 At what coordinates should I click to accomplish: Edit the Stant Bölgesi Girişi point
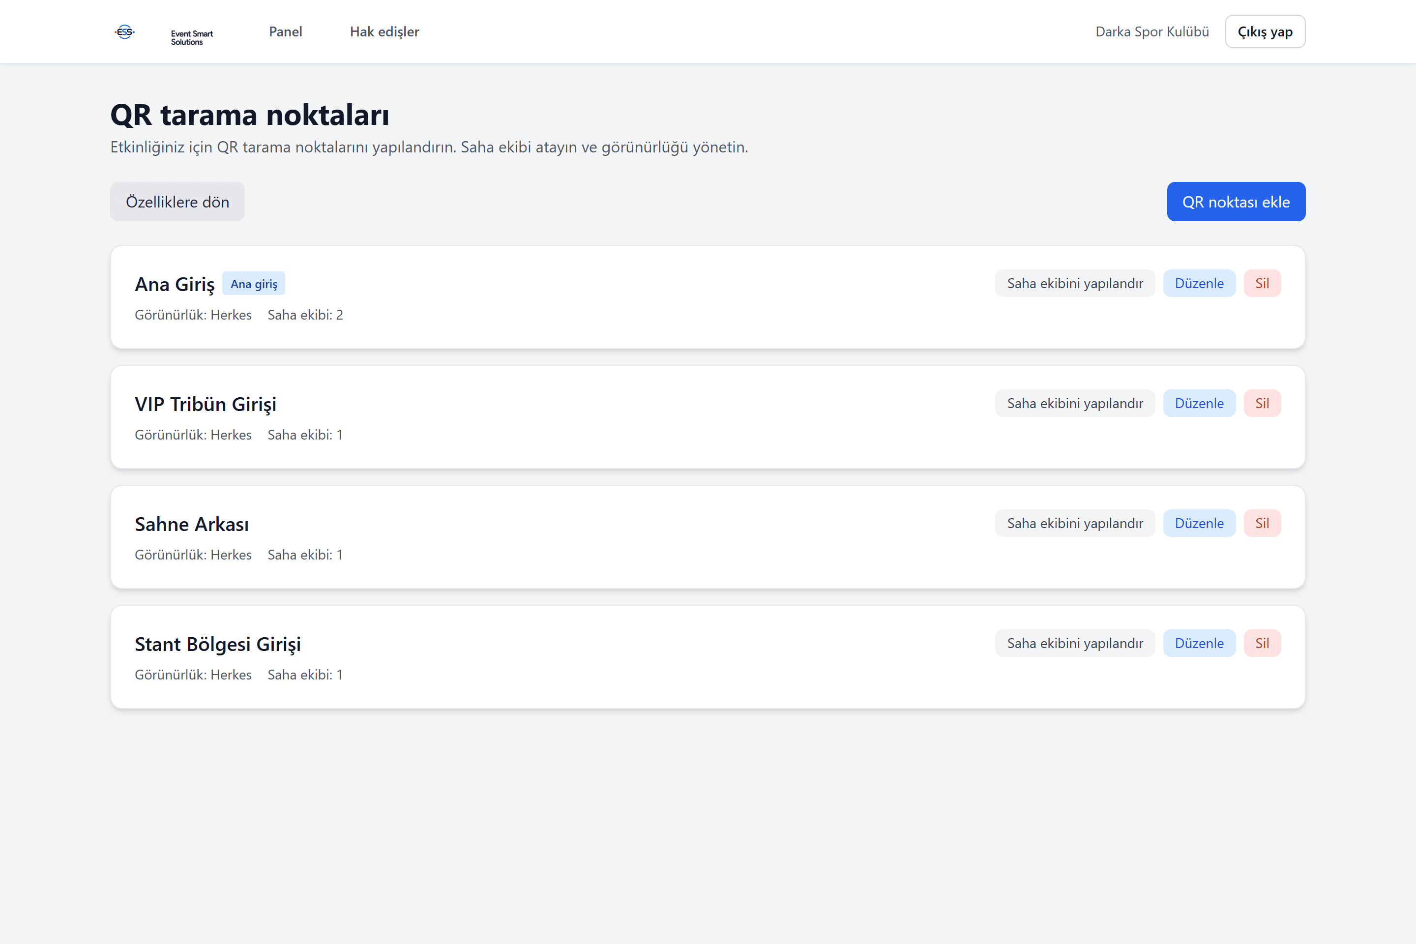point(1199,643)
